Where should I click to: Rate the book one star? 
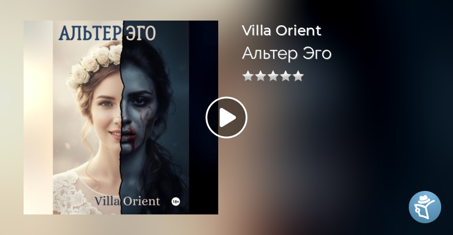(248, 76)
